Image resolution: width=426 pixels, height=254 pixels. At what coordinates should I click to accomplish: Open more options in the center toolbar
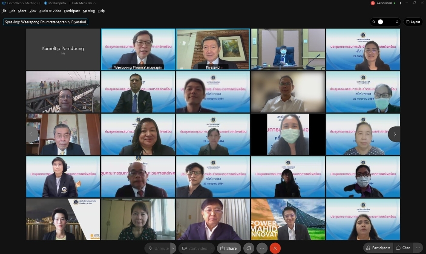[262, 248]
